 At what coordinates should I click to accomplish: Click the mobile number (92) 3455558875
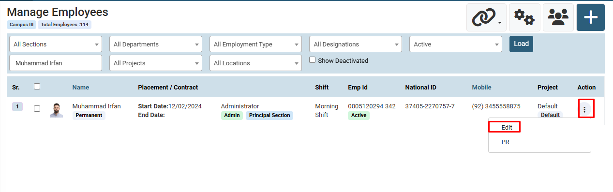(x=496, y=106)
